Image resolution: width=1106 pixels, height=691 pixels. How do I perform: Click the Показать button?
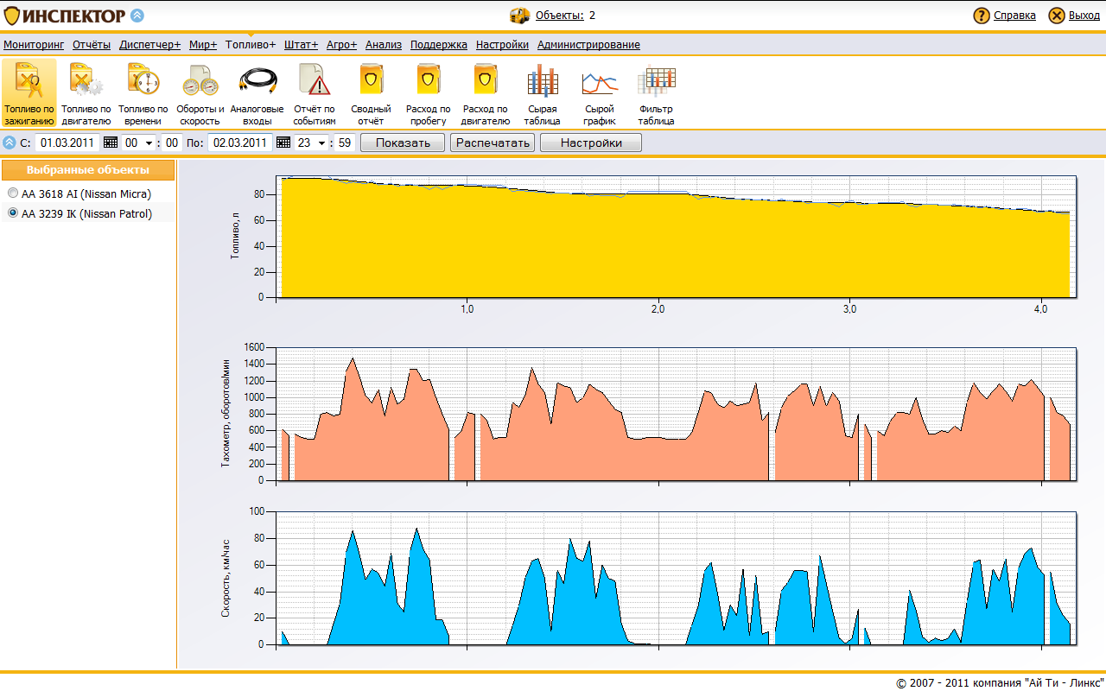click(x=403, y=143)
